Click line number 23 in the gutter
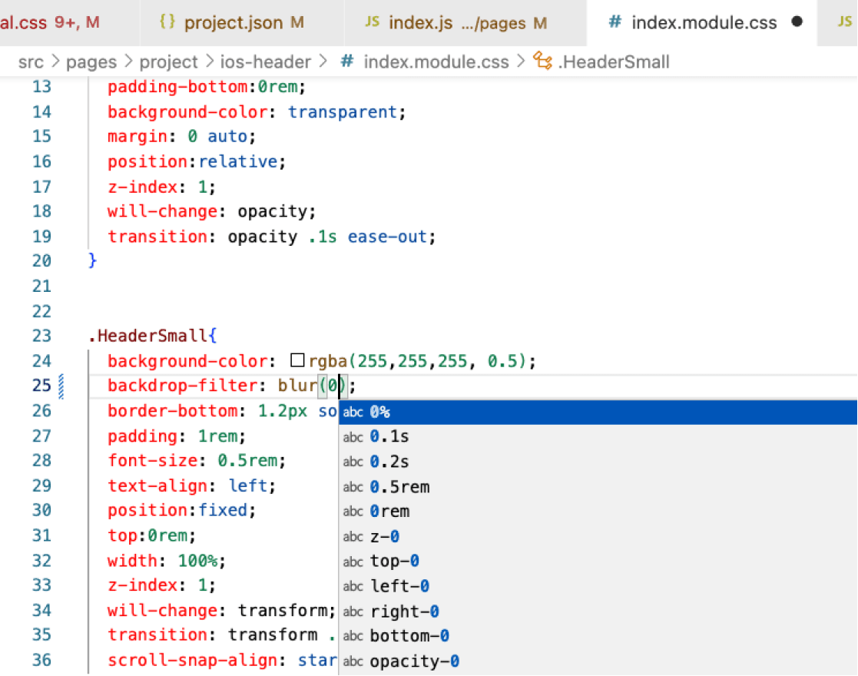 [41, 336]
